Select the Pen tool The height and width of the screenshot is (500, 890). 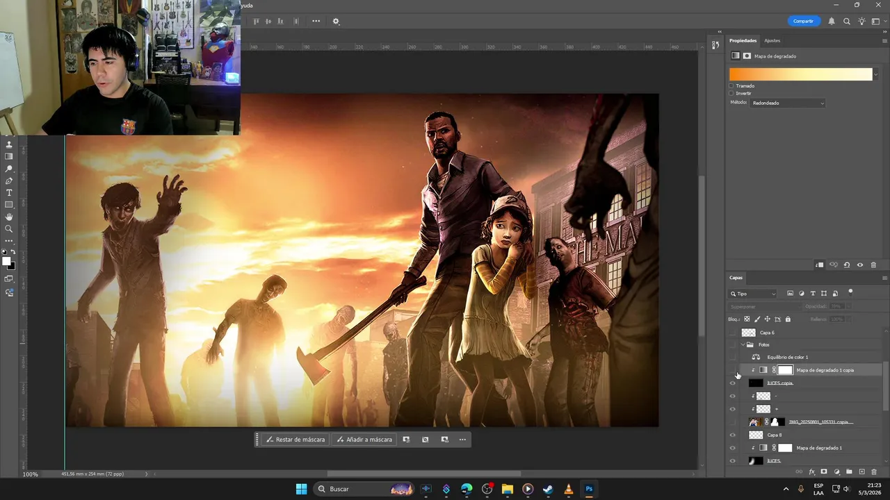(9, 181)
